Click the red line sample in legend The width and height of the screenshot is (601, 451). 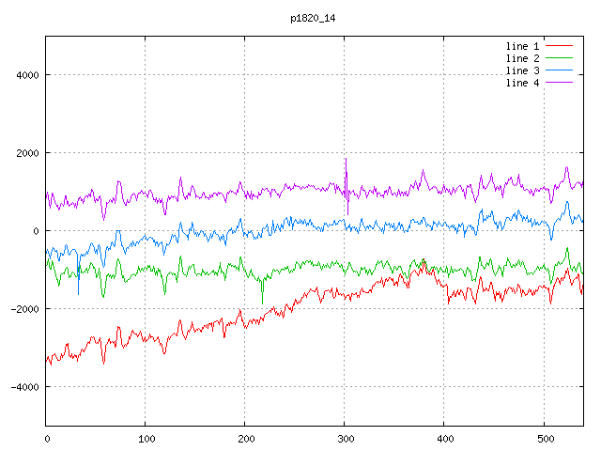coord(559,46)
